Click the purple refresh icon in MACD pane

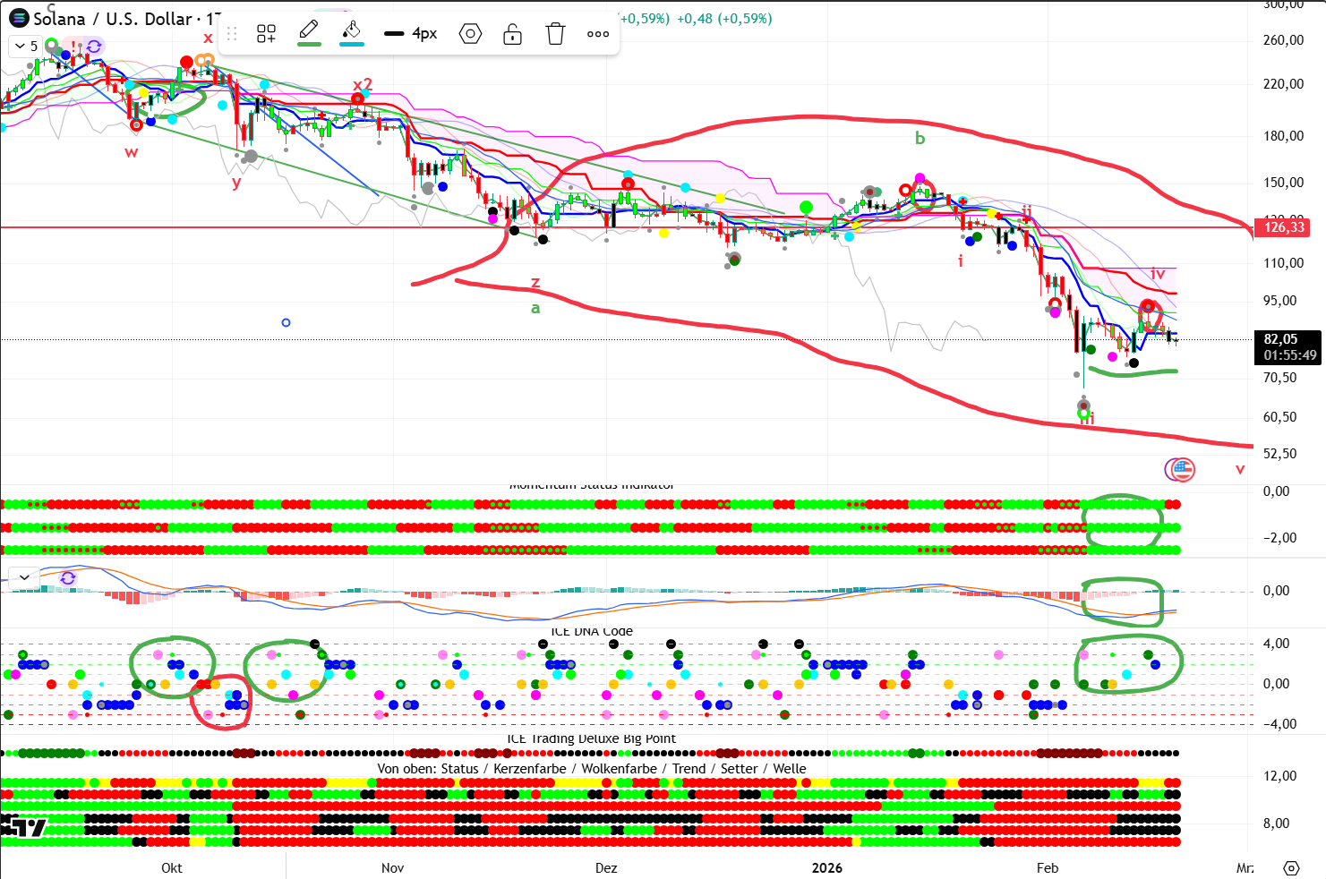click(x=68, y=578)
